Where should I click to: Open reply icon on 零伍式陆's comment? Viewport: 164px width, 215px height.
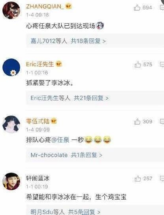click(162, 122)
